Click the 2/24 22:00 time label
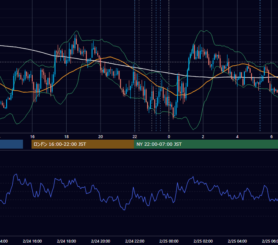Image resolution: width=278 pixels, height=245 pixels. point(135,241)
